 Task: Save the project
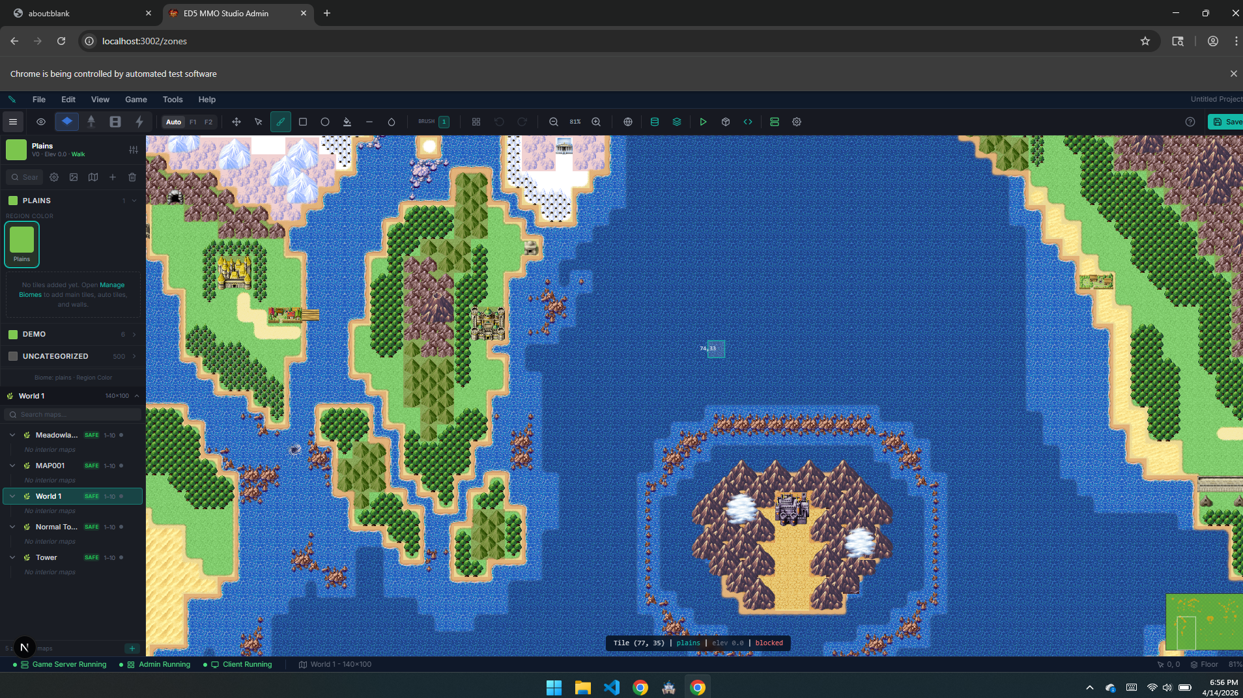(x=1226, y=122)
